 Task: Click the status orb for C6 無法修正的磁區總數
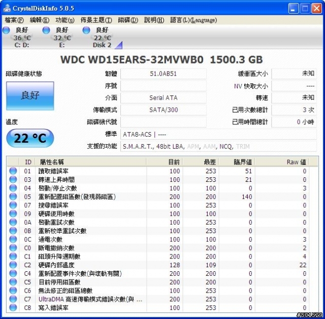click(x=13, y=291)
